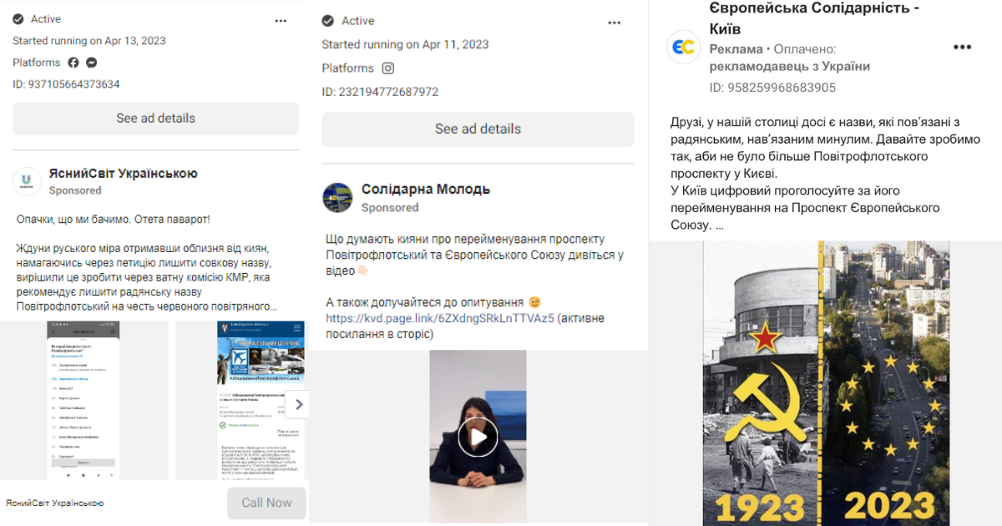1002x526 pixels.
Task: Click the Messenger platform icon
Action: pyautogui.click(x=92, y=63)
